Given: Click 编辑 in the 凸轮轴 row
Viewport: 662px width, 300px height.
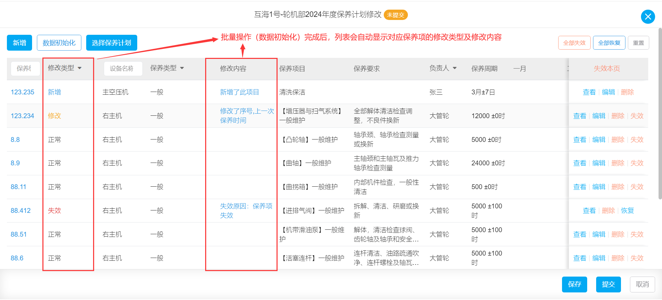Looking at the screenshot, I should [599, 139].
